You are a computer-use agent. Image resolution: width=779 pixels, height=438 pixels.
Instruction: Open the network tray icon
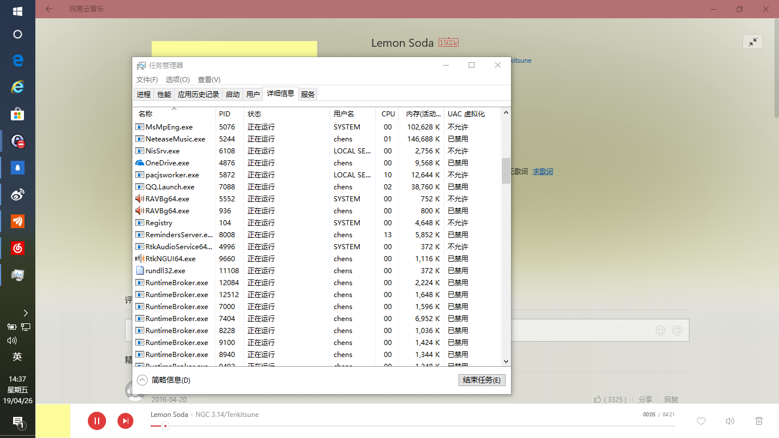[25, 327]
